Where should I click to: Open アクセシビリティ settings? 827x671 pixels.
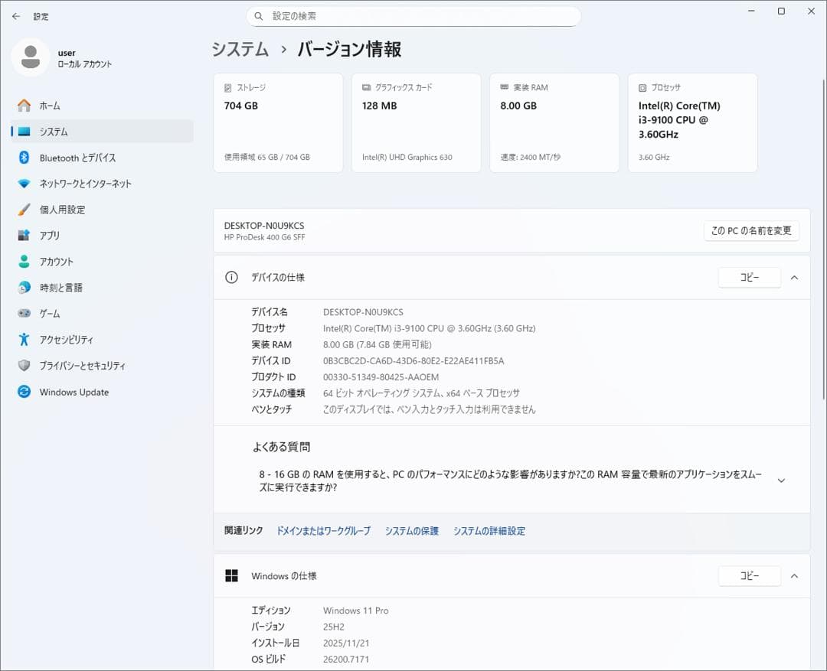click(x=68, y=340)
